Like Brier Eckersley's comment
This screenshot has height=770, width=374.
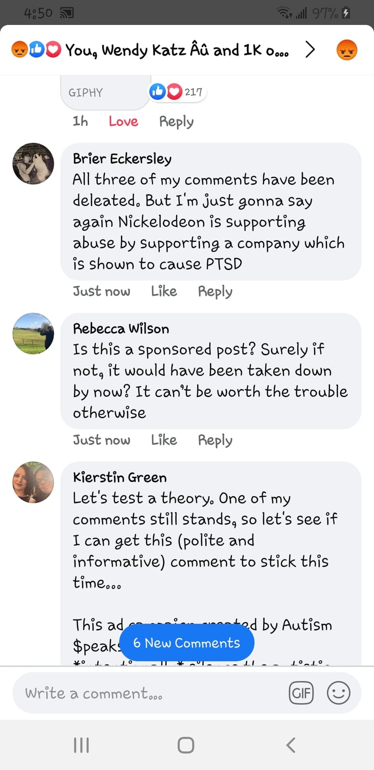point(164,291)
